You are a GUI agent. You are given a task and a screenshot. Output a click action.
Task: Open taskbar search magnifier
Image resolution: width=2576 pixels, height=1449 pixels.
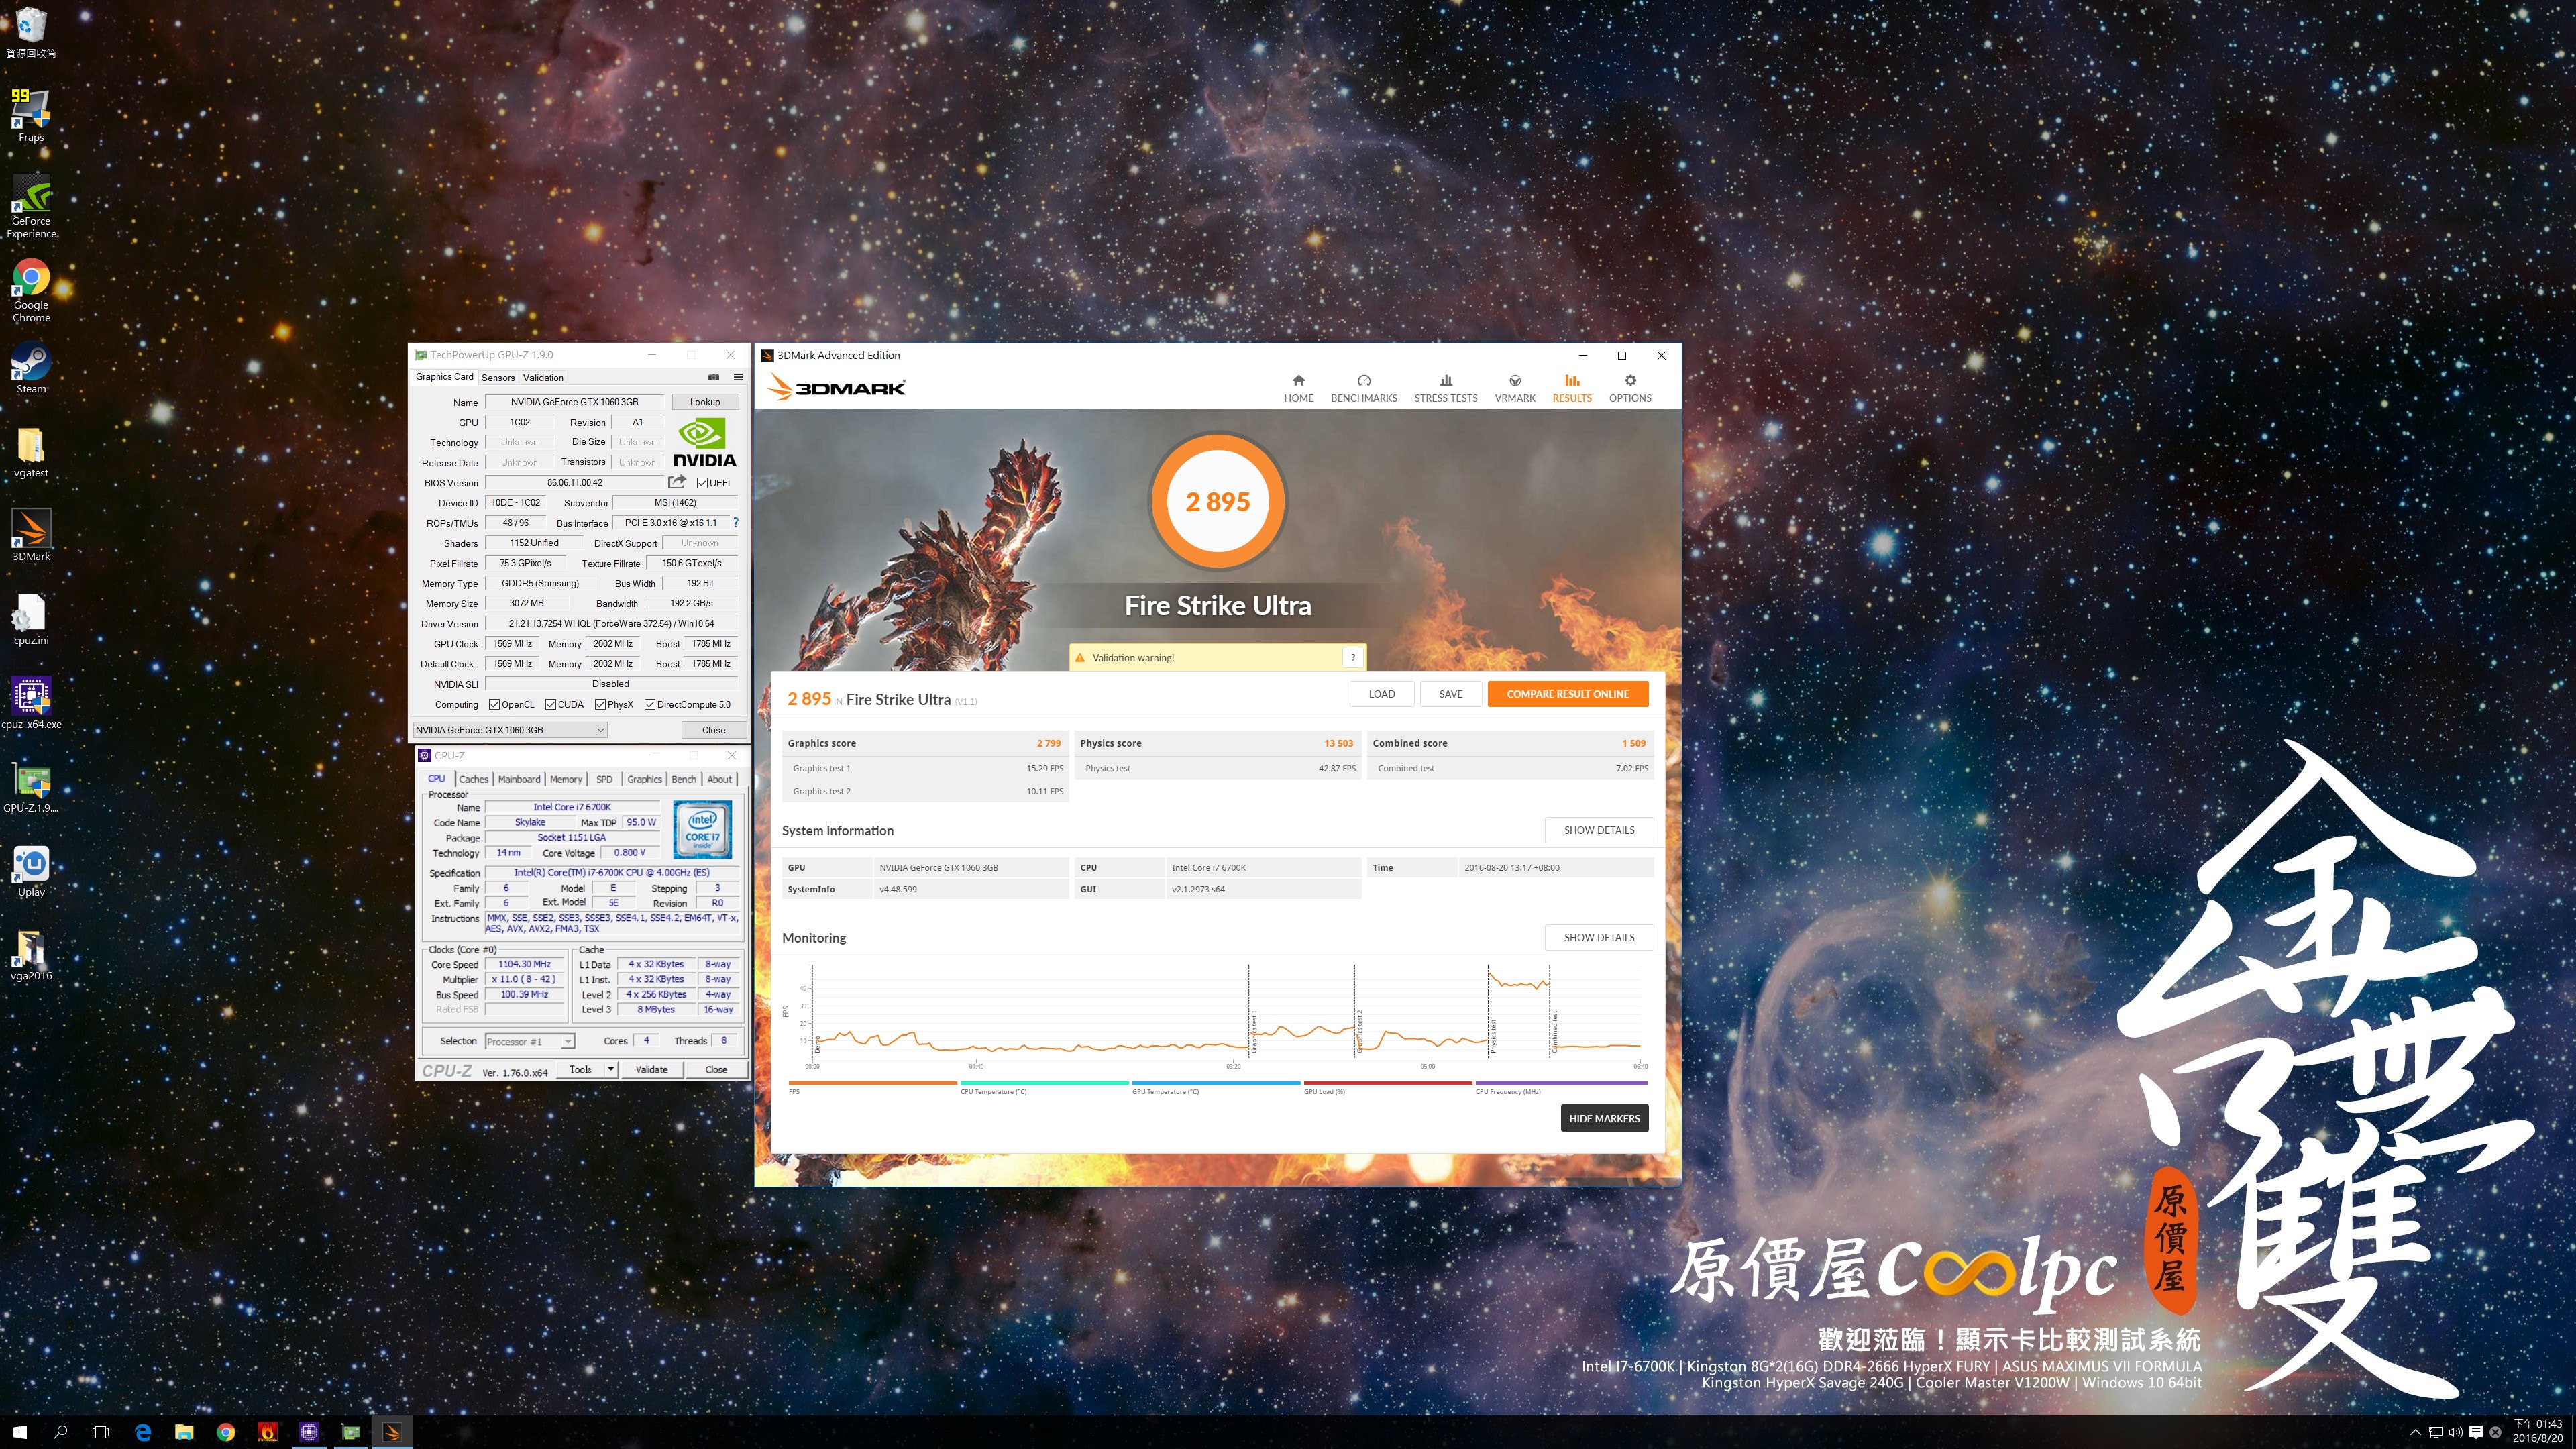pos(60,1432)
